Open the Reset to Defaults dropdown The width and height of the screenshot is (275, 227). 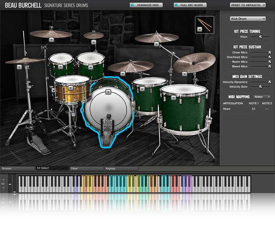click(x=247, y=5)
